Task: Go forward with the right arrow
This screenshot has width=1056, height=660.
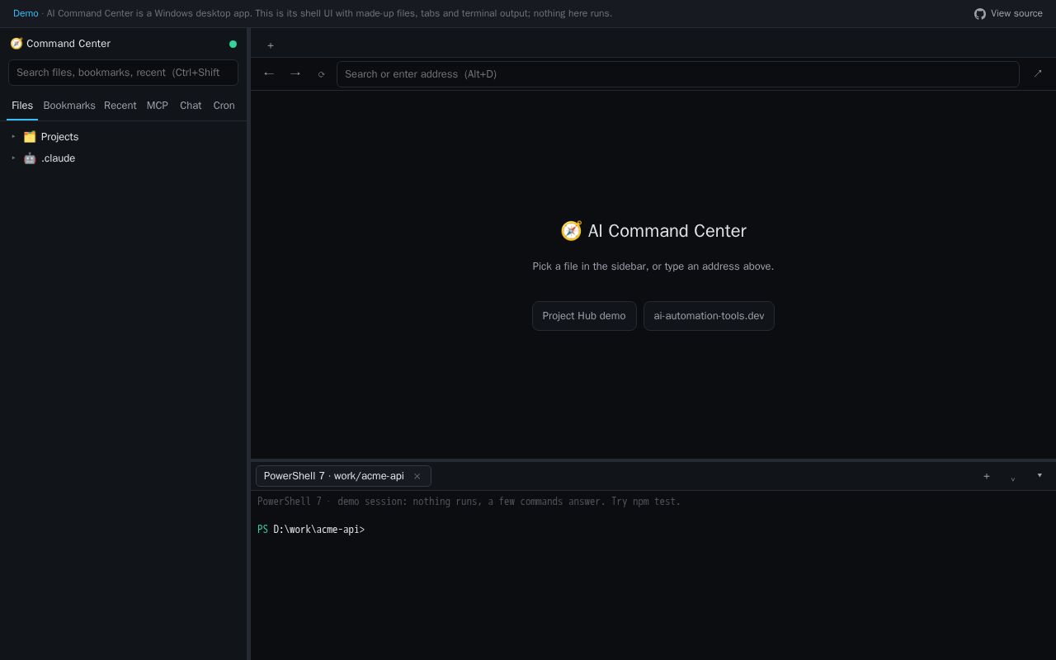Action: pos(295,73)
